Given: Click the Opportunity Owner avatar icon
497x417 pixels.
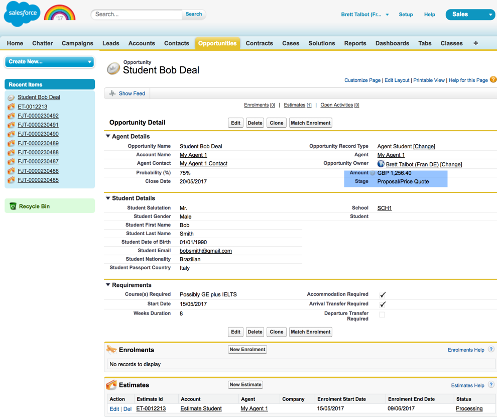Looking at the screenshot, I should (x=381, y=164).
